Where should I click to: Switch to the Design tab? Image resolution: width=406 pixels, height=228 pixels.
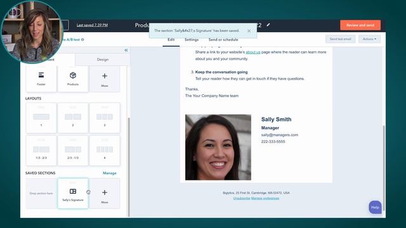click(103, 60)
